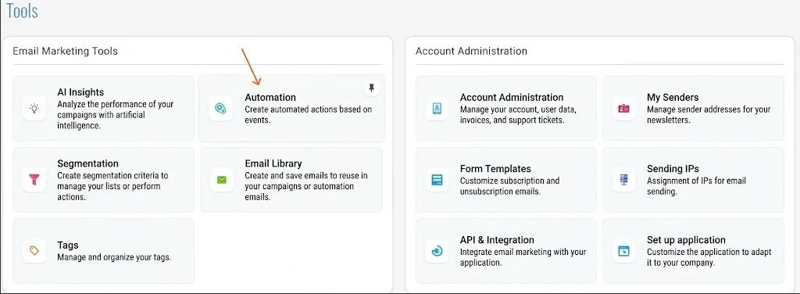Viewport: 800px width, 294px height.
Task: Open the API & Integration title
Action: click(x=497, y=240)
